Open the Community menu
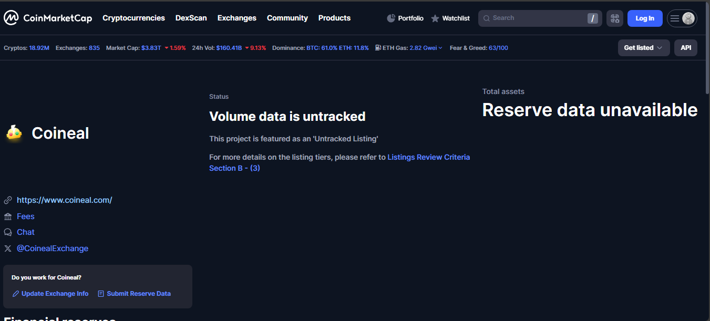710x321 pixels. (287, 18)
